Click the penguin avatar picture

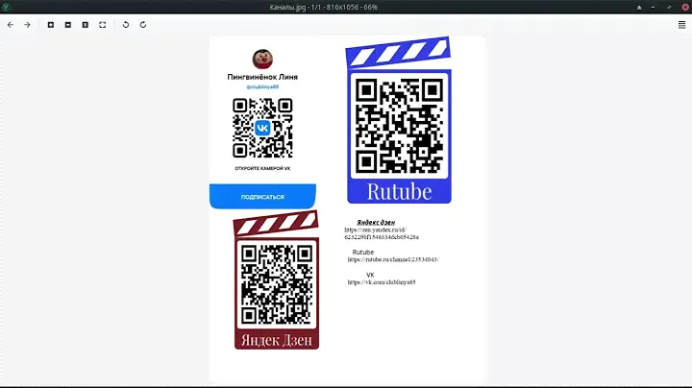click(262, 60)
